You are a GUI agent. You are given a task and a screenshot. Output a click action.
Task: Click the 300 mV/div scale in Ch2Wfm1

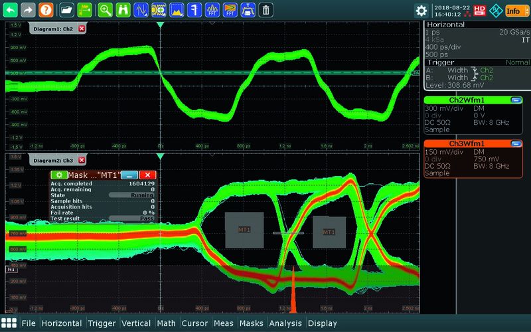(442, 108)
